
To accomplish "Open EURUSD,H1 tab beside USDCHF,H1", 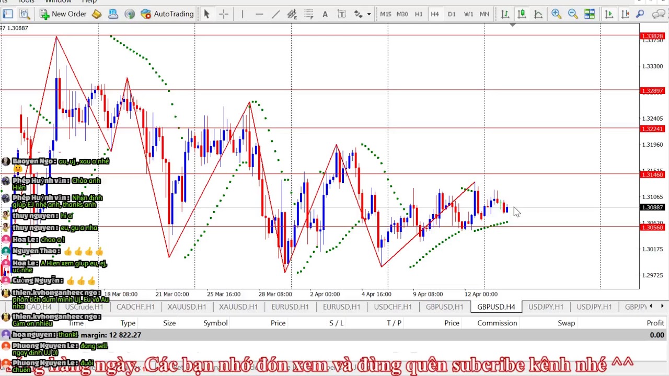I will coord(341,307).
